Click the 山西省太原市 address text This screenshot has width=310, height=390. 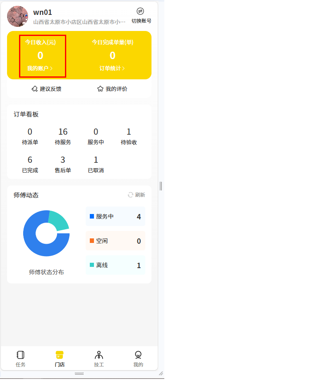pos(79,22)
